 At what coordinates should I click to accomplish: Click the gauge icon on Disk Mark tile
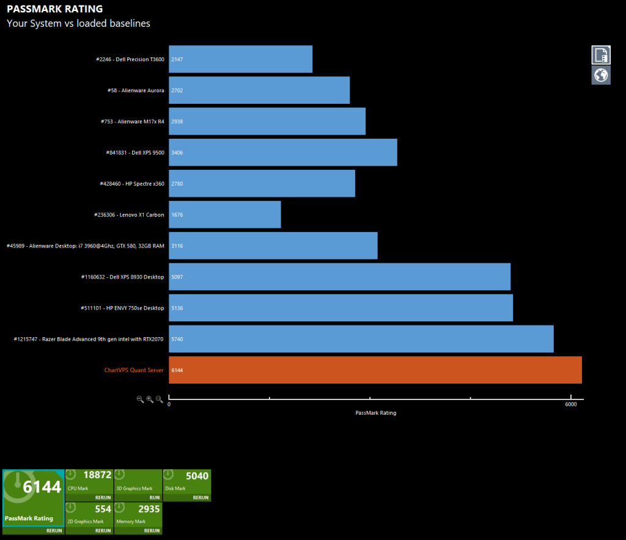point(169,475)
